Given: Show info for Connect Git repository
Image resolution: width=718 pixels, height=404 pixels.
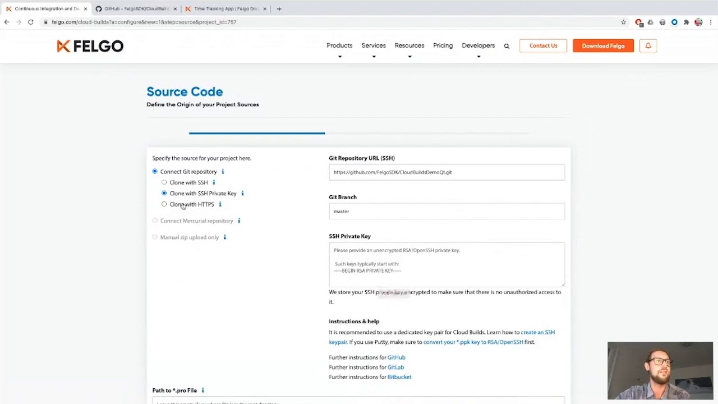Looking at the screenshot, I should 223,172.
